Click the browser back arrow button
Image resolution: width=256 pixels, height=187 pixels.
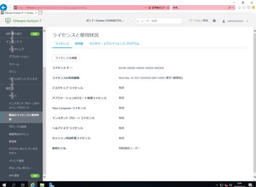[x=4, y=8]
